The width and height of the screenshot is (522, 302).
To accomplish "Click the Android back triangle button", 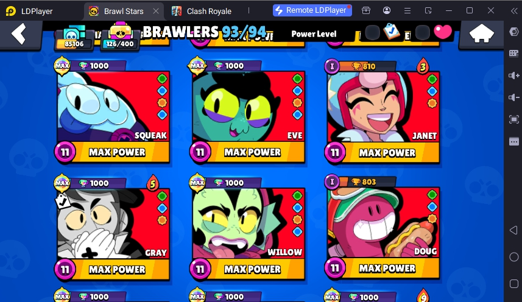I will [x=513, y=230].
